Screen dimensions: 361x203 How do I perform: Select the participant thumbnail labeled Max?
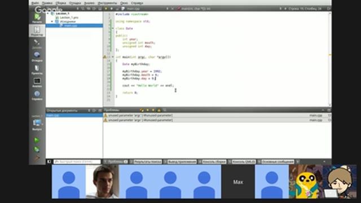coord(238,182)
